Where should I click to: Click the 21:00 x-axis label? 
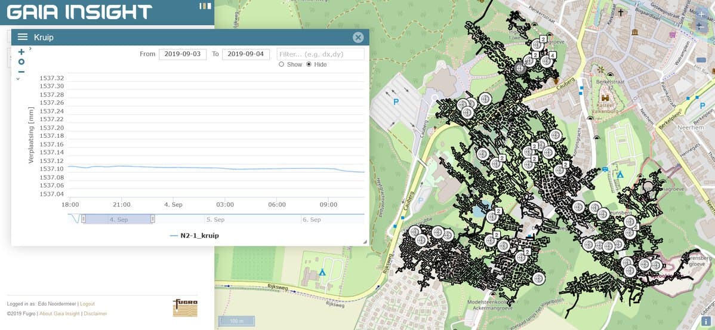click(x=122, y=205)
